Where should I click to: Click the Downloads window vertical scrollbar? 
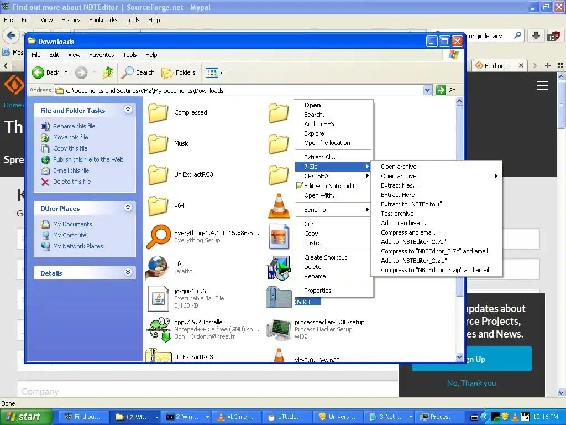[459, 229]
